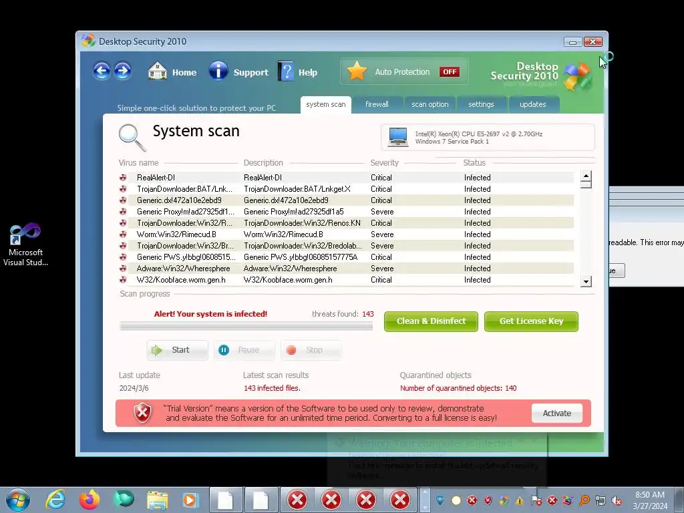The height and width of the screenshot is (513, 684).
Task: Click the Activate button
Action: 556,413
